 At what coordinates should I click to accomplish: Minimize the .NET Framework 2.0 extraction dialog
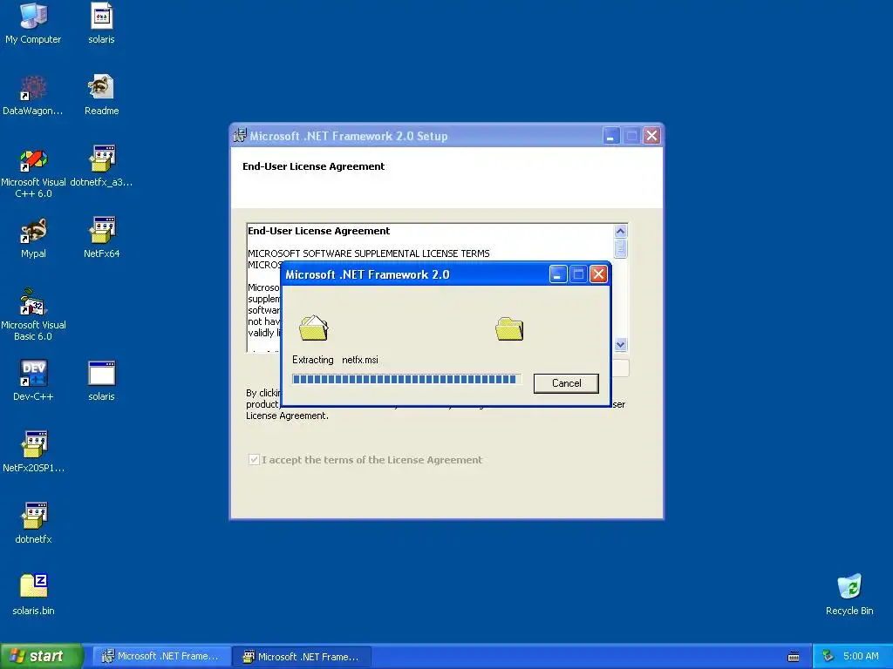[x=557, y=274]
